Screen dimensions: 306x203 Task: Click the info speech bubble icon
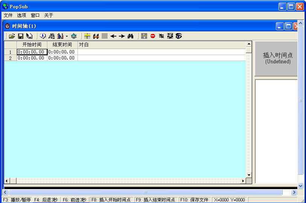click(x=43, y=36)
